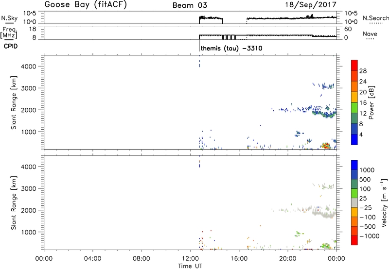
Task: Click the "Goose Bay (fitACF)" plot title
Action: click(86, 4)
